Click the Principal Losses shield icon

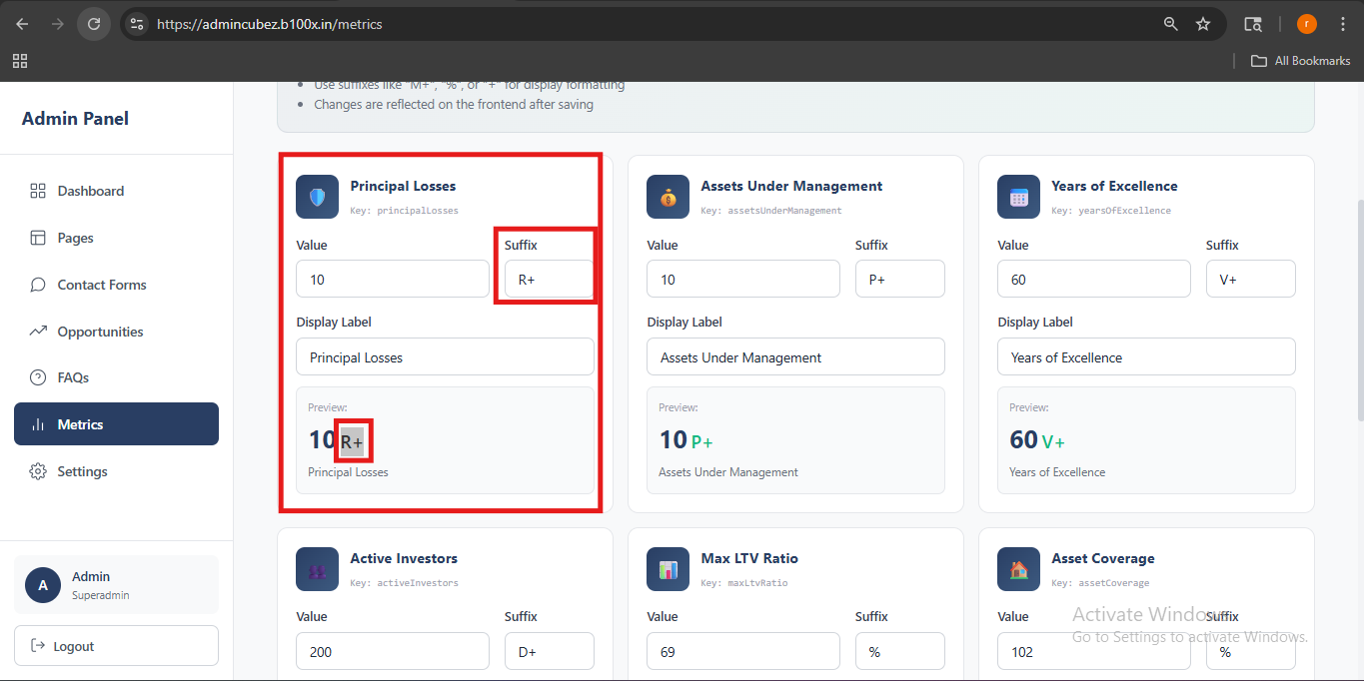coord(318,197)
